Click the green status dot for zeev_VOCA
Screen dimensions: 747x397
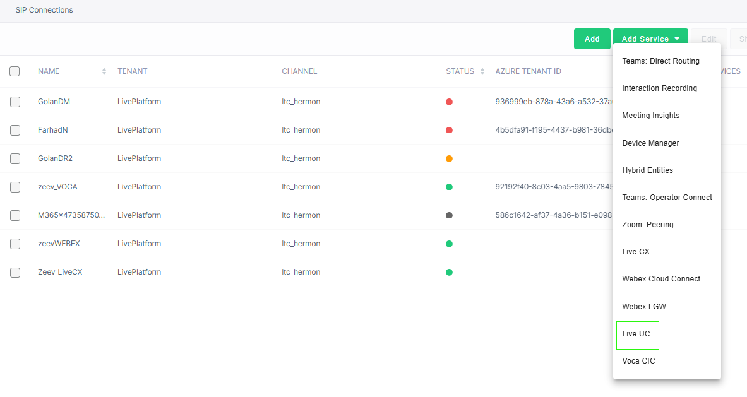(449, 187)
